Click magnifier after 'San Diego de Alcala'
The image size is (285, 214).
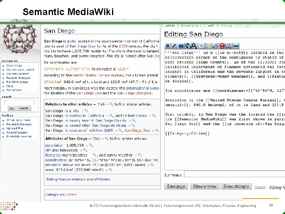[133, 125]
